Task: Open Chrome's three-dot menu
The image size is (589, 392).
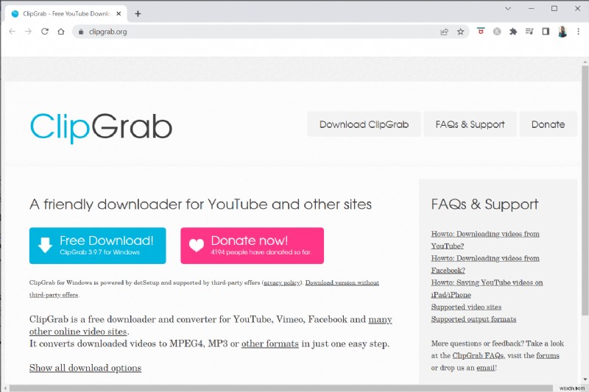Action: [x=579, y=32]
